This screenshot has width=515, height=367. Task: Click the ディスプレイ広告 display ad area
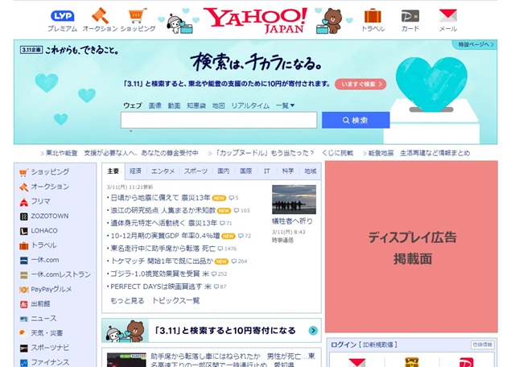(x=411, y=247)
